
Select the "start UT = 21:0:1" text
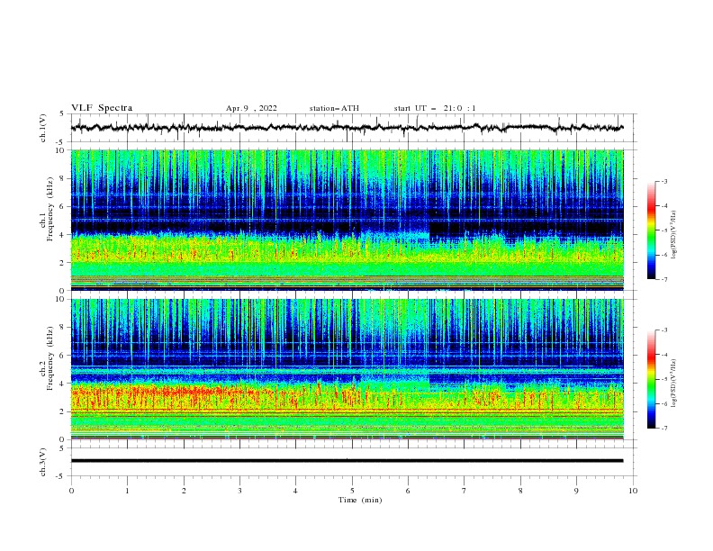(435, 108)
